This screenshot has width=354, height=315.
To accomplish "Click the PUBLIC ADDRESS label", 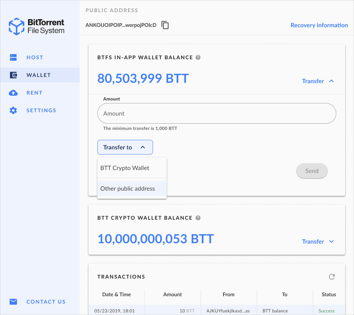I will click(x=112, y=10).
